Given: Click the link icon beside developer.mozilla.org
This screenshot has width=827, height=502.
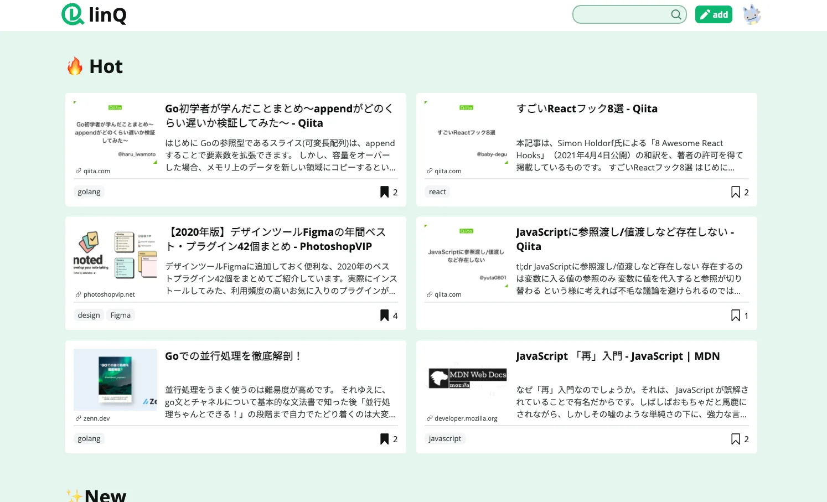Looking at the screenshot, I should [x=430, y=418].
